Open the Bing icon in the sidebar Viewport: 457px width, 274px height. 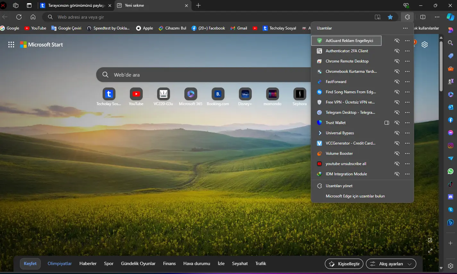451,222
